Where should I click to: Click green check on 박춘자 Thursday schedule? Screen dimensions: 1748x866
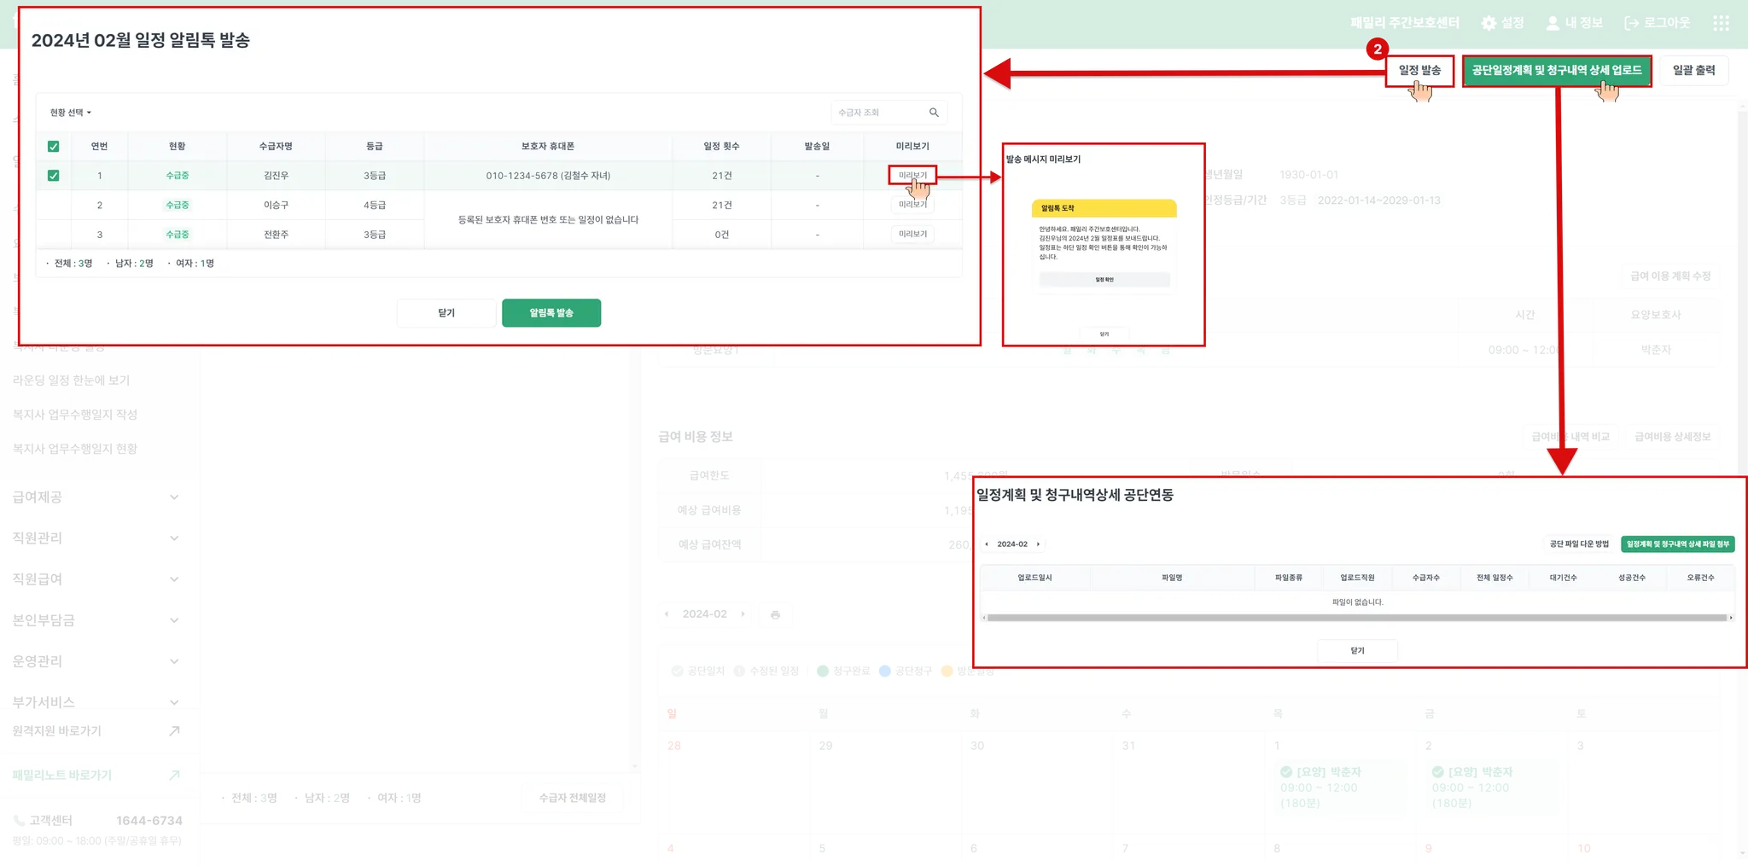(1286, 772)
